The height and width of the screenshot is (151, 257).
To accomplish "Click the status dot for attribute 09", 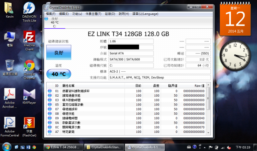I will [50, 118].
